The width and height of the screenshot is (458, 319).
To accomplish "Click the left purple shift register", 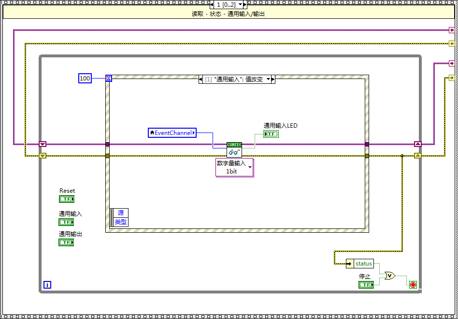I will pos(43,144).
